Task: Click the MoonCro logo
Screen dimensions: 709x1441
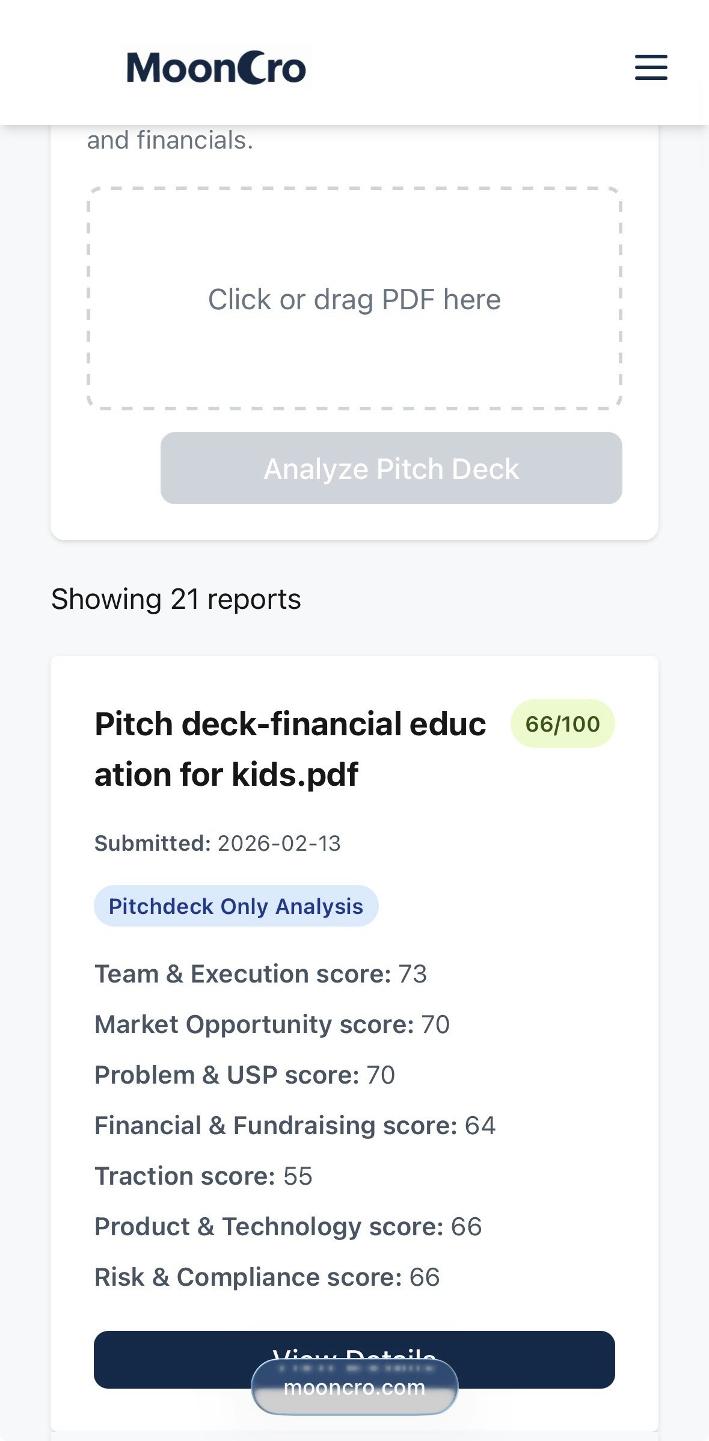Action: point(216,67)
